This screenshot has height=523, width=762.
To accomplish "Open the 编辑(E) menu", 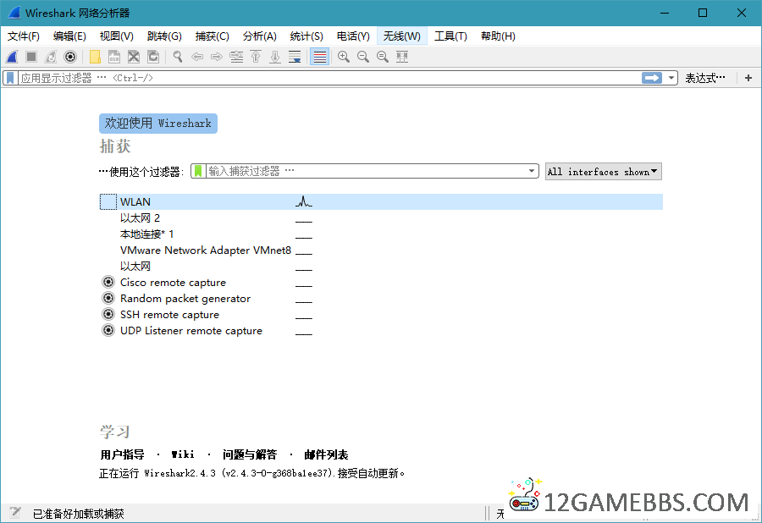I will pyautogui.click(x=69, y=36).
